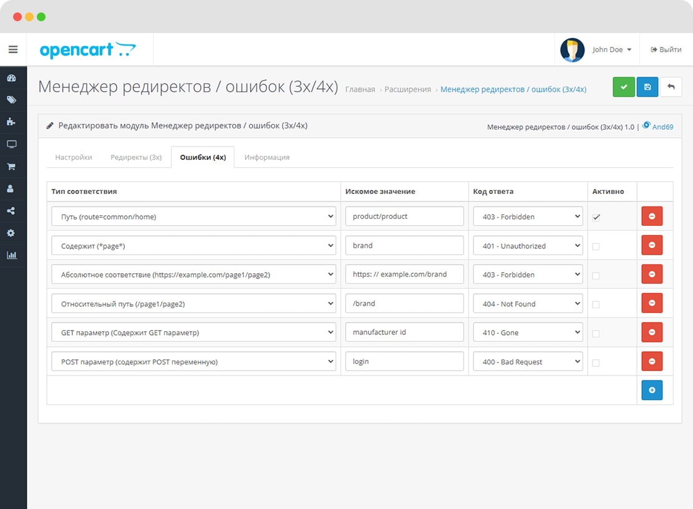The height and width of the screenshot is (509, 693).
Task: Open the reports chart icon in sidebar
Action: [11, 255]
